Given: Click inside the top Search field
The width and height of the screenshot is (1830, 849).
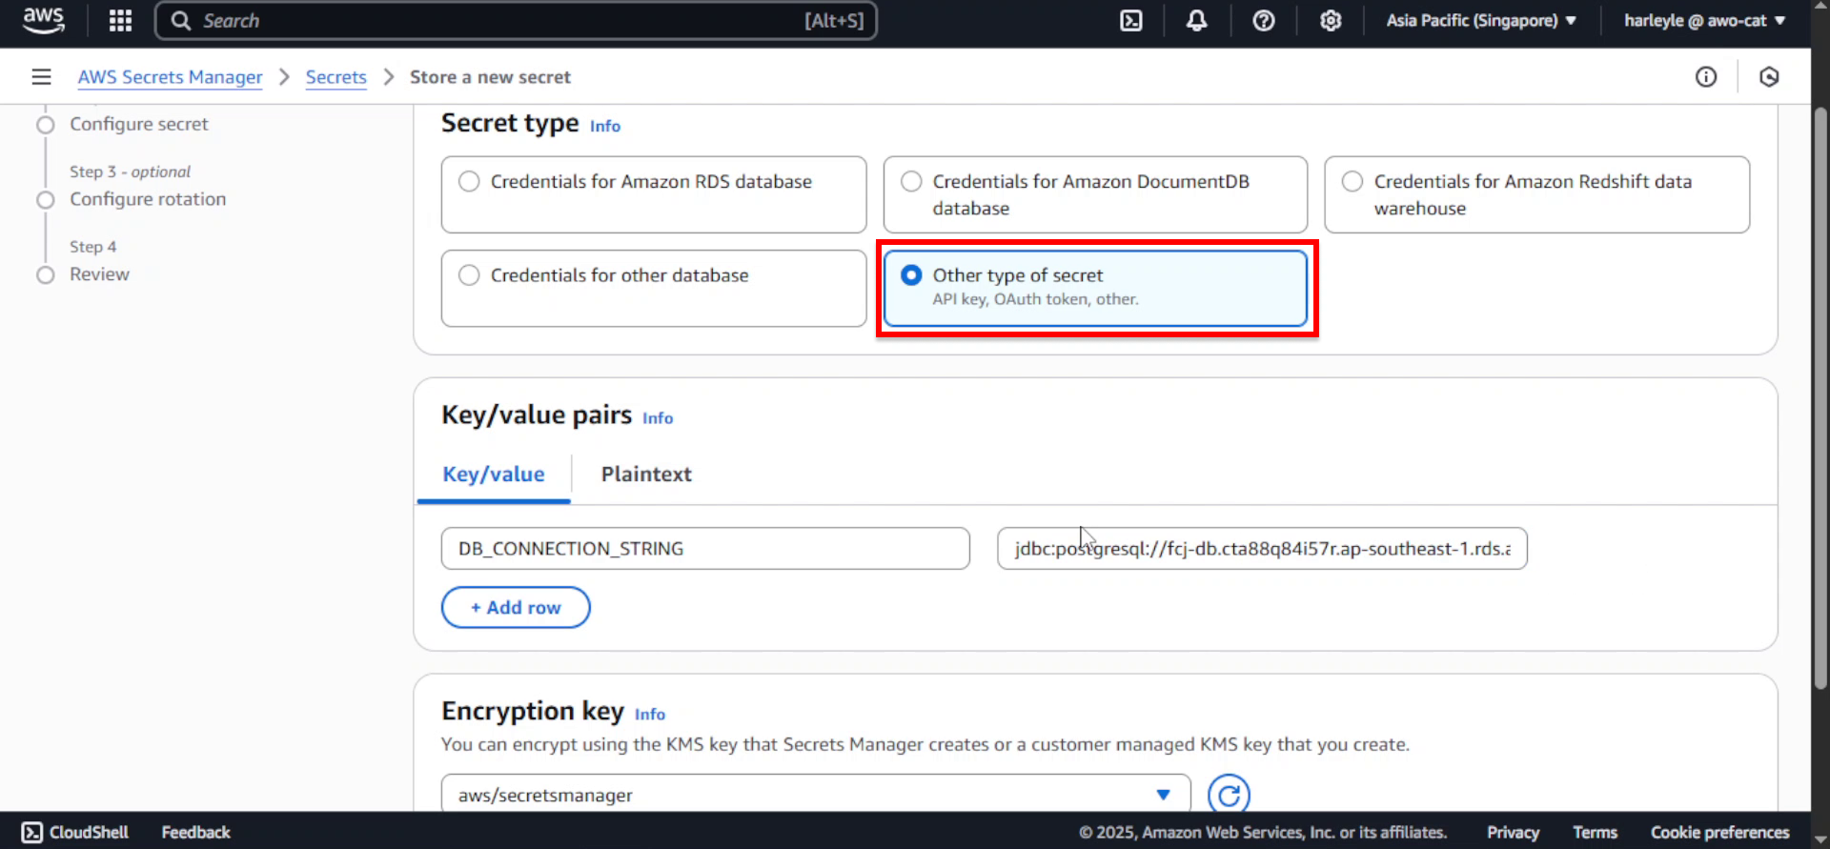Looking at the screenshot, I should [516, 20].
